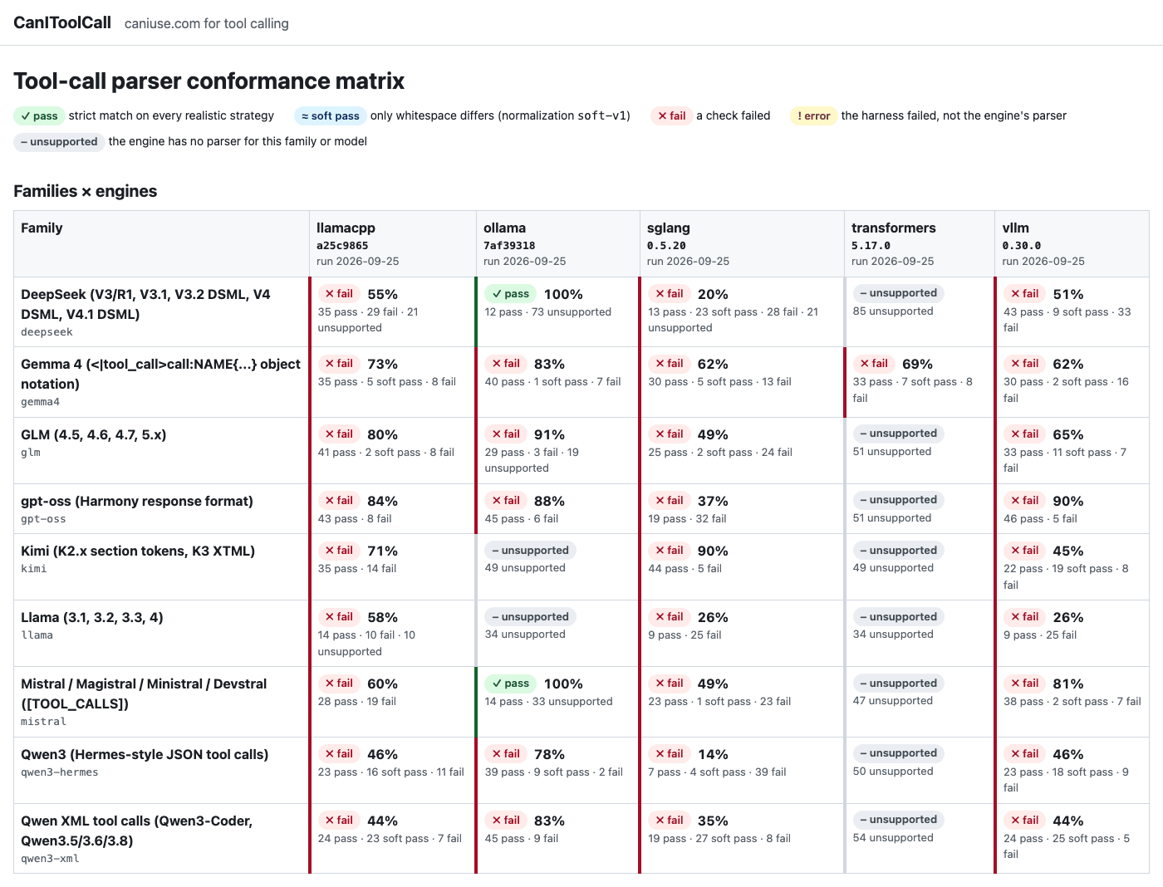Click the yellow error legend badge
Screen dimensions: 1163x887
(814, 116)
